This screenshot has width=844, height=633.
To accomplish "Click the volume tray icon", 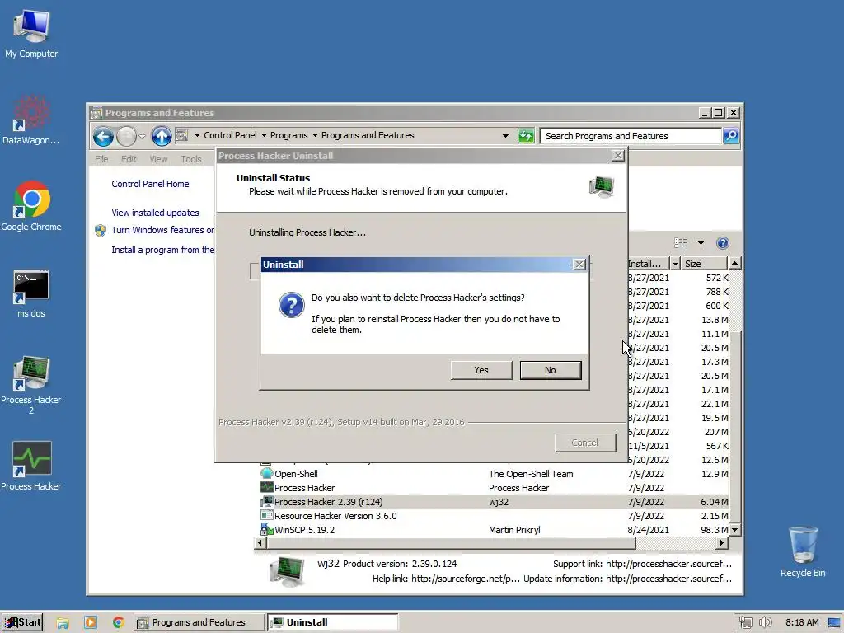I will click(x=766, y=622).
